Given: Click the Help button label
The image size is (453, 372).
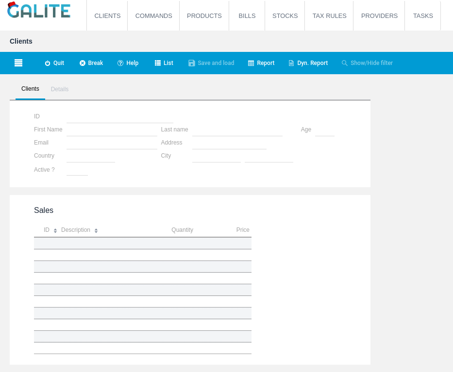Looking at the screenshot, I should [x=133, y=63].
